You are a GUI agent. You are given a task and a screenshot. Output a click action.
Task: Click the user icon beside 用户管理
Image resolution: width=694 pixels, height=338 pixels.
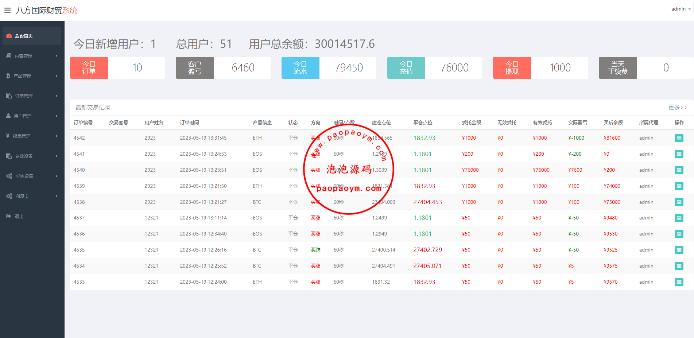(8, 116)
